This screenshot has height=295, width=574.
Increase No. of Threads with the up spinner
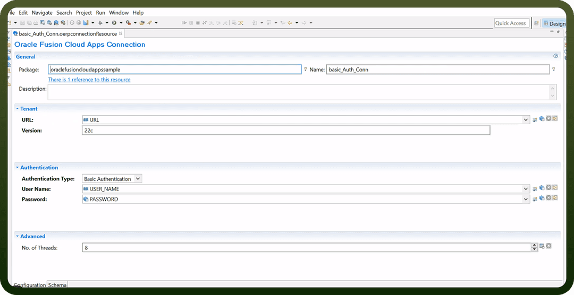pos(535,245)
